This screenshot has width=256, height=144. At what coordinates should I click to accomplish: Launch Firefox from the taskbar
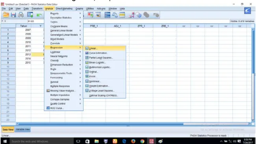(x=133, y=141)
